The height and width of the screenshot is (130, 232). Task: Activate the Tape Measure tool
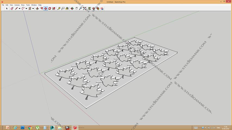(59, 9)
